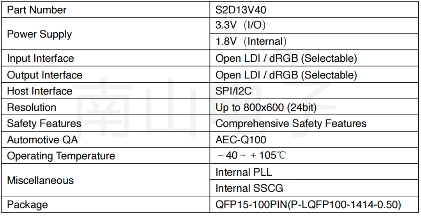The height and width of the screenshot is (216, 421).
Task: Select the S2D13V40 part number value
Action: click(x=241, y=10)
